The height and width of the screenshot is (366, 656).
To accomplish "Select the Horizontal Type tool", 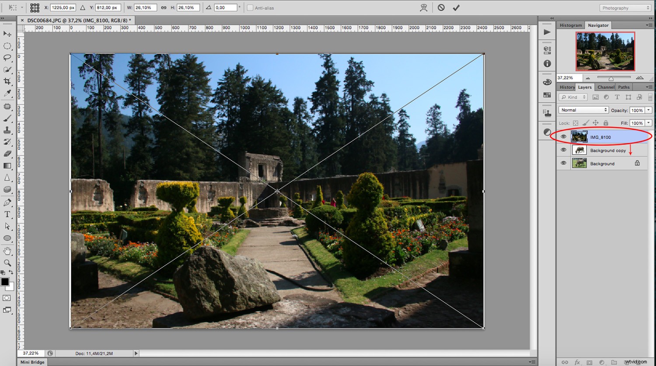I will [x=7, y=214].
